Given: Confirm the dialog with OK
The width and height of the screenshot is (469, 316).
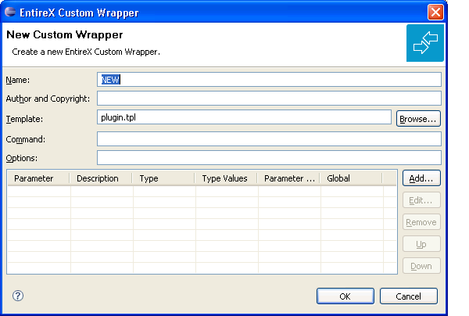Looking at the screenshot, I should tap(345, 296).
